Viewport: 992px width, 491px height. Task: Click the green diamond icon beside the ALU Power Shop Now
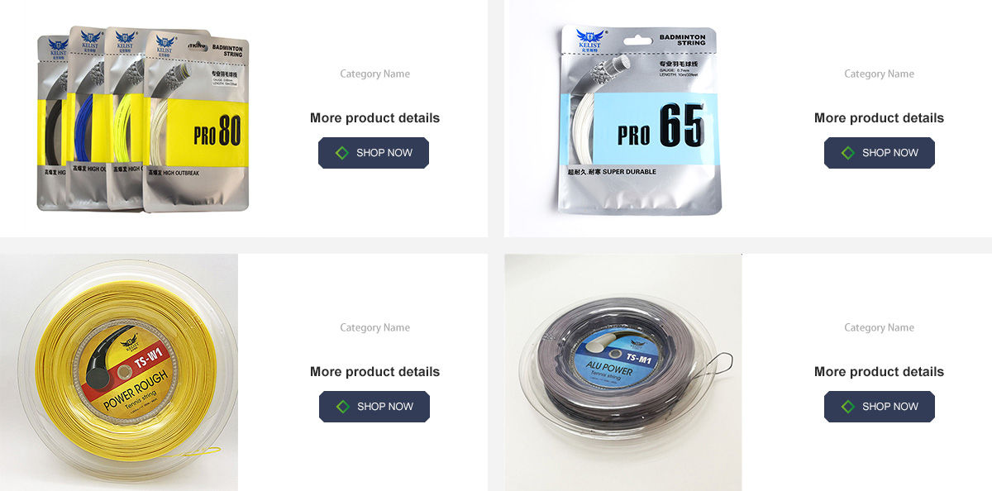click(x=847, y=407)
